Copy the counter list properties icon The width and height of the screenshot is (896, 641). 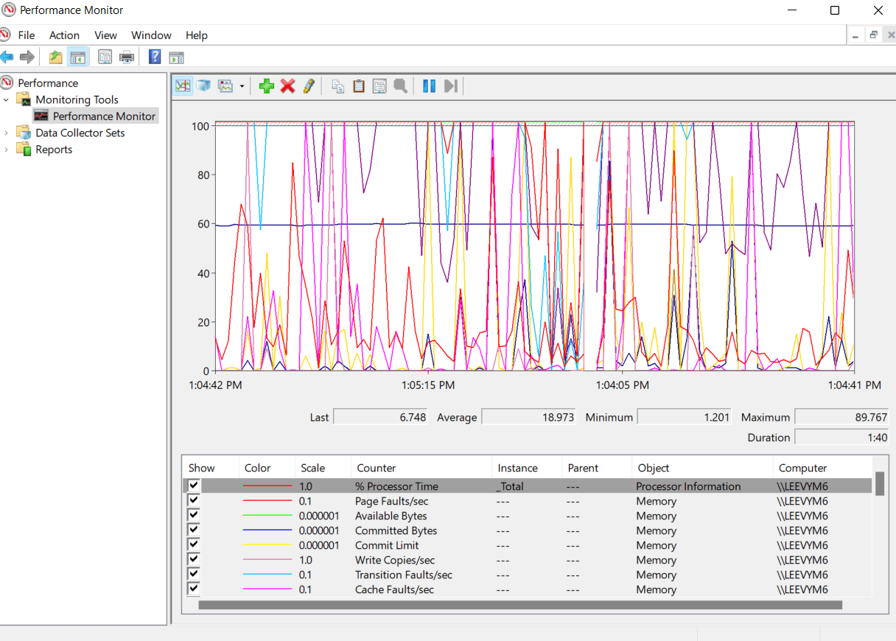coord(337,85)
